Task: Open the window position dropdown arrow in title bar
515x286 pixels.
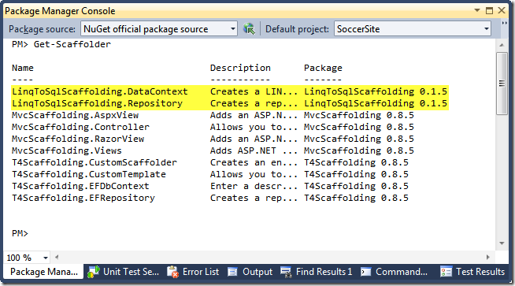Action: click(477, 10)
